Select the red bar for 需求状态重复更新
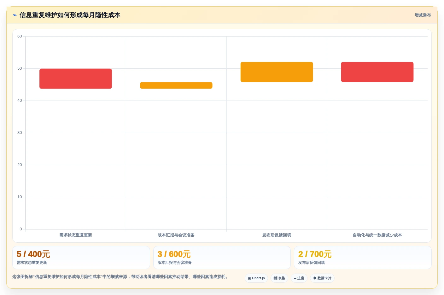This screenshot has height=295, width=444. [76, 78]
